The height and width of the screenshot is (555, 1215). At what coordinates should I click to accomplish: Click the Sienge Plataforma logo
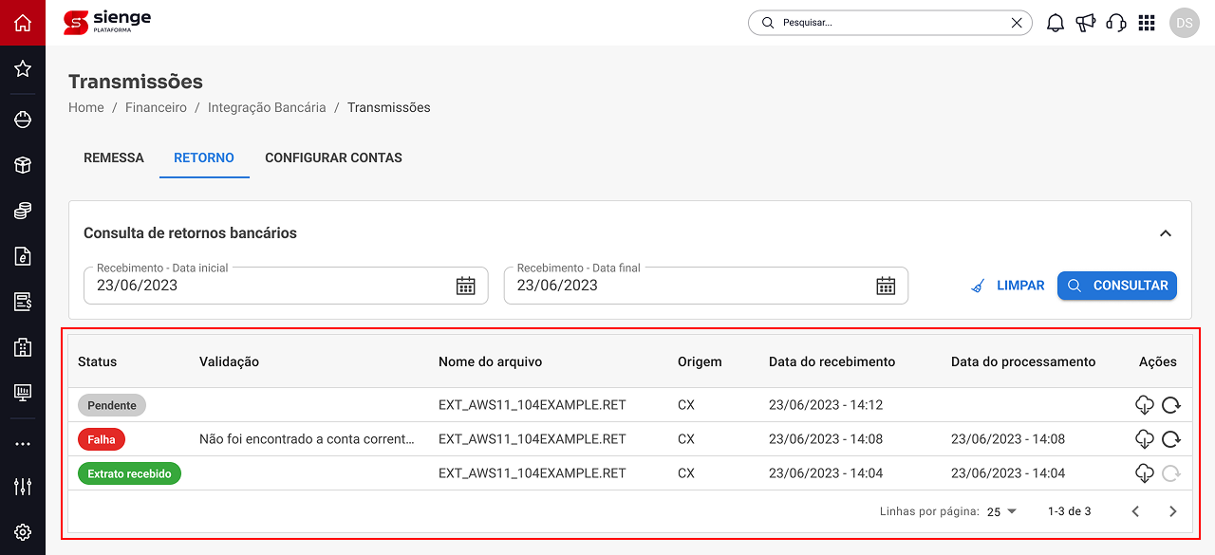107,23
